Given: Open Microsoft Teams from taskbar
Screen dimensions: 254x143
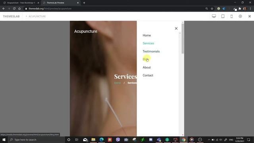Looking at the screenshot, I should [159, 139].
